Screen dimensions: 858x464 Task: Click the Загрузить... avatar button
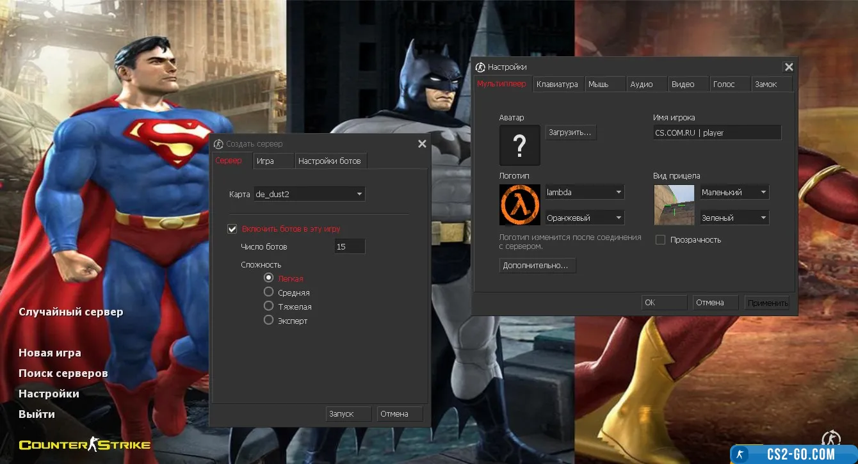pyautogui.click(x=571, y=132)
